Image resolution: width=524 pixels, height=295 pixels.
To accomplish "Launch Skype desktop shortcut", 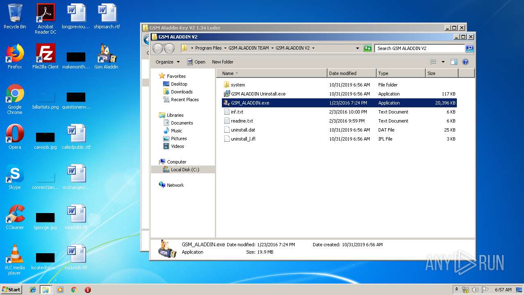I will click(15, 177).
